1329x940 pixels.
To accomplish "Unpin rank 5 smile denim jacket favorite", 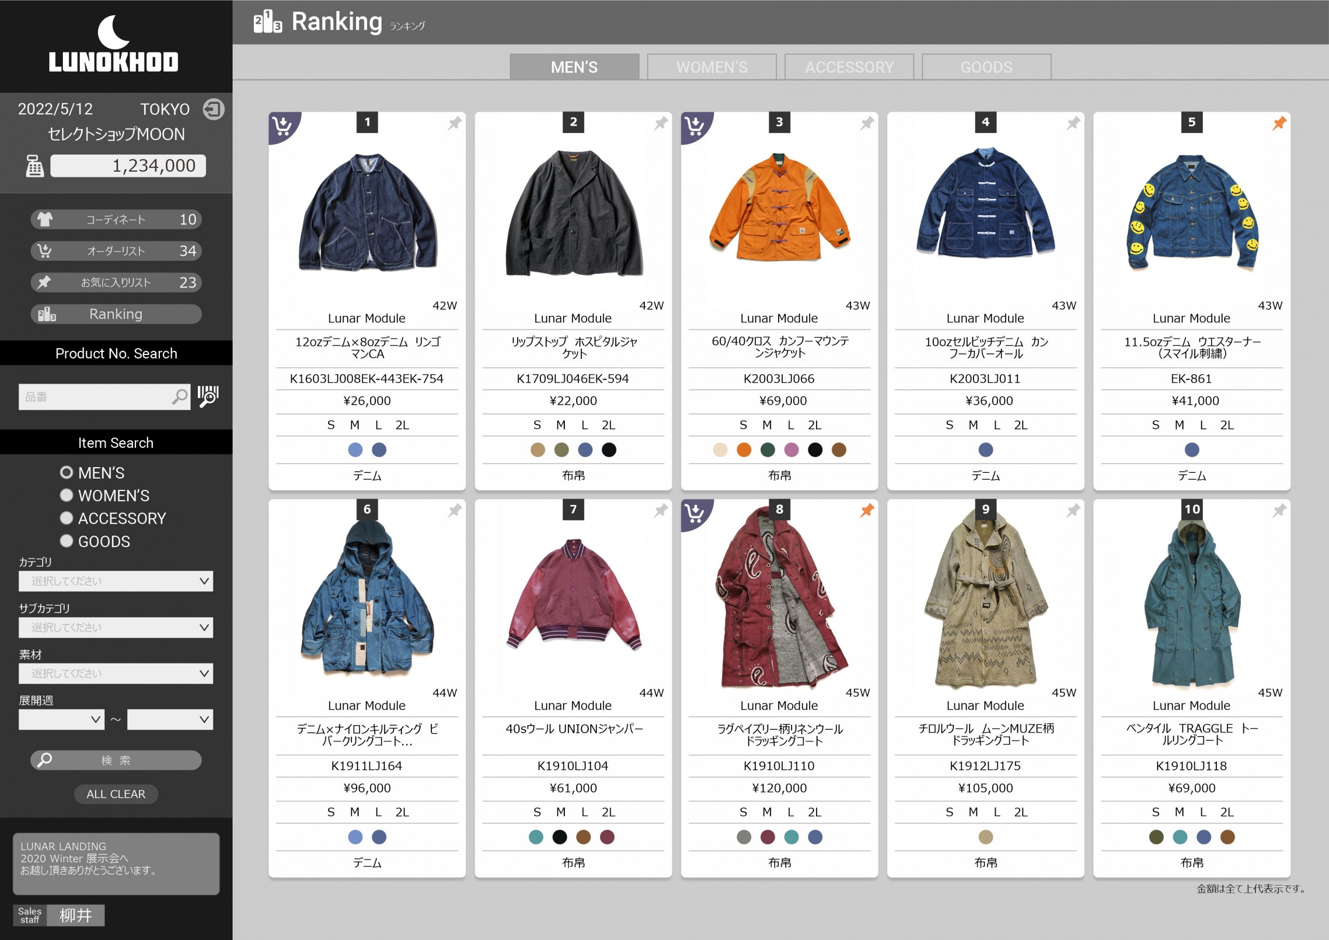I will [1279, 124].
